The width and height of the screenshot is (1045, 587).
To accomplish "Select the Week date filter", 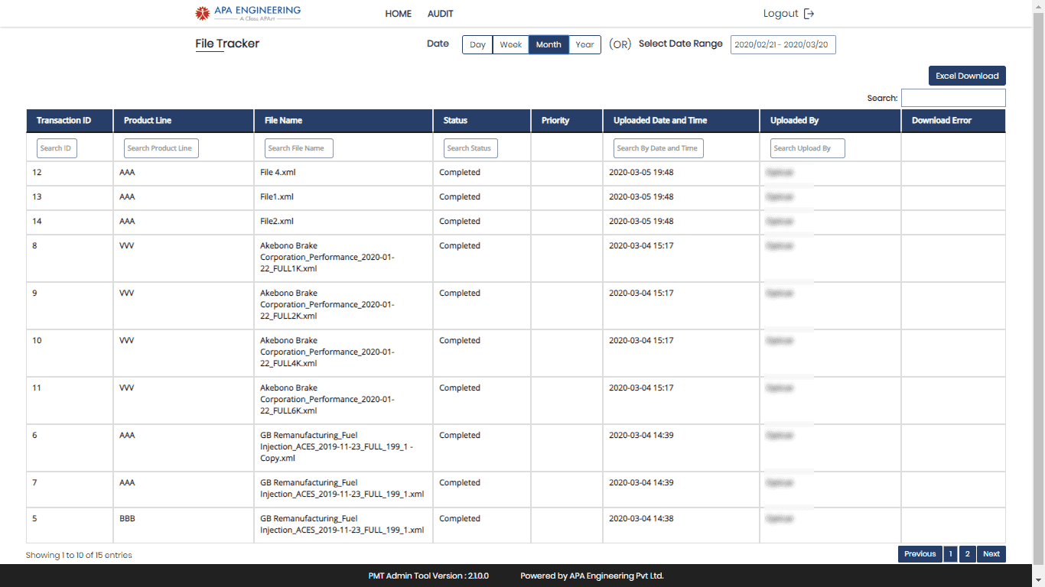I will point(510,44).
